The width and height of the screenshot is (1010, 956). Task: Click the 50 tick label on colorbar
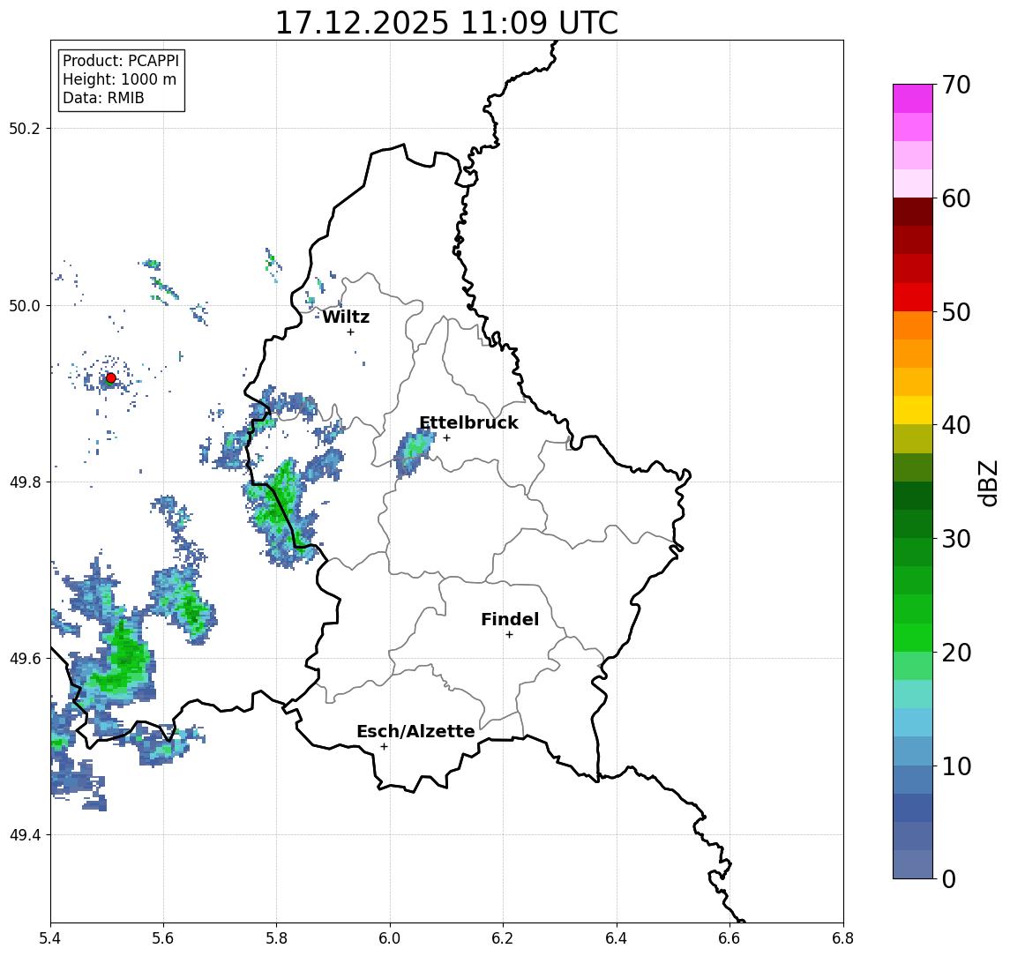(955, 312)
